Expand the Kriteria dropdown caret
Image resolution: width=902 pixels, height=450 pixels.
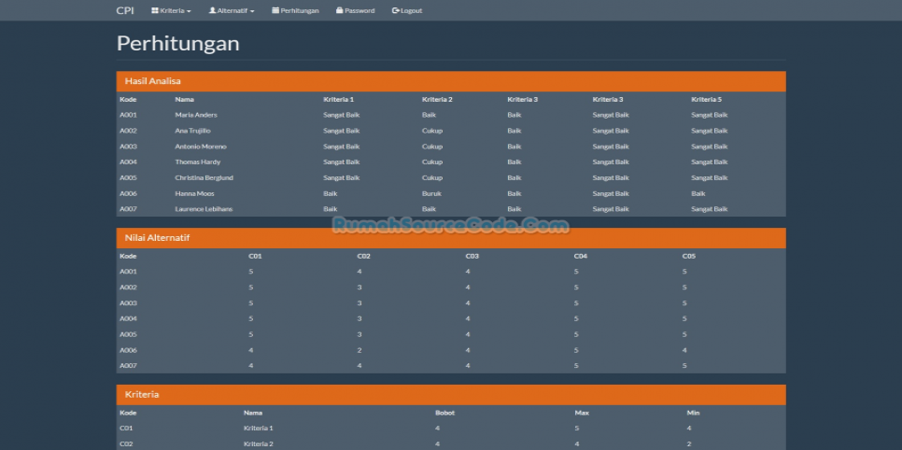tap(190, 11)
